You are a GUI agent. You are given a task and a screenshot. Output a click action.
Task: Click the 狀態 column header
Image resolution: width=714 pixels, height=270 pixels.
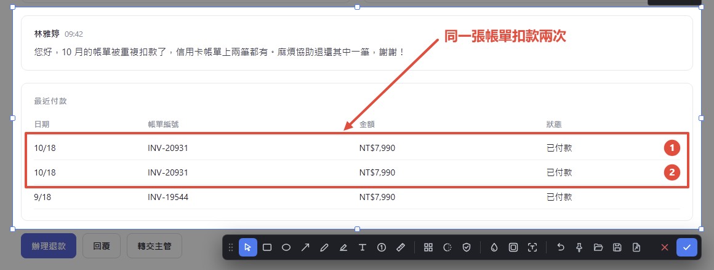555,125
